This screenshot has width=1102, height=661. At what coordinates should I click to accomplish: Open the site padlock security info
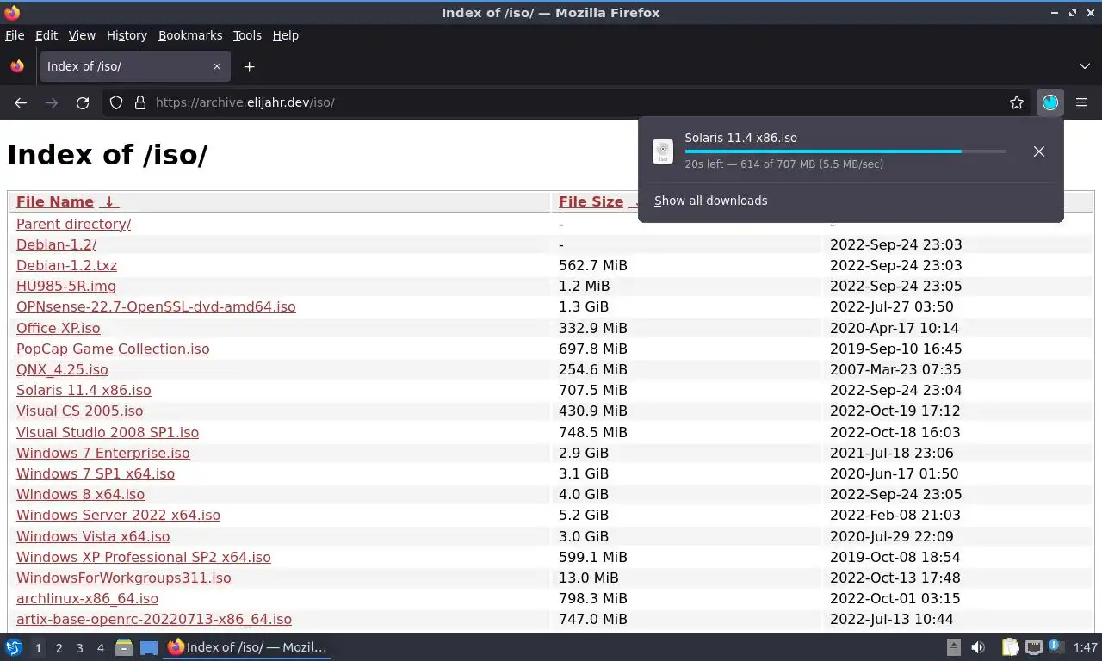(x=140, y=102)
